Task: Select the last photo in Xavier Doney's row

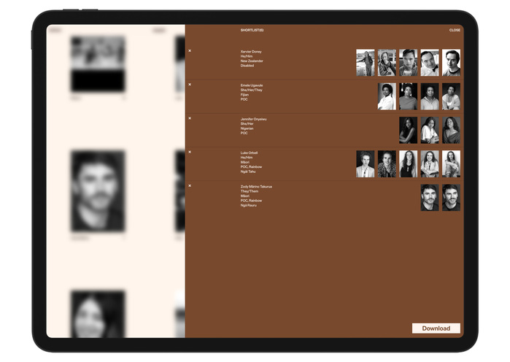Action: pos(451,63)
